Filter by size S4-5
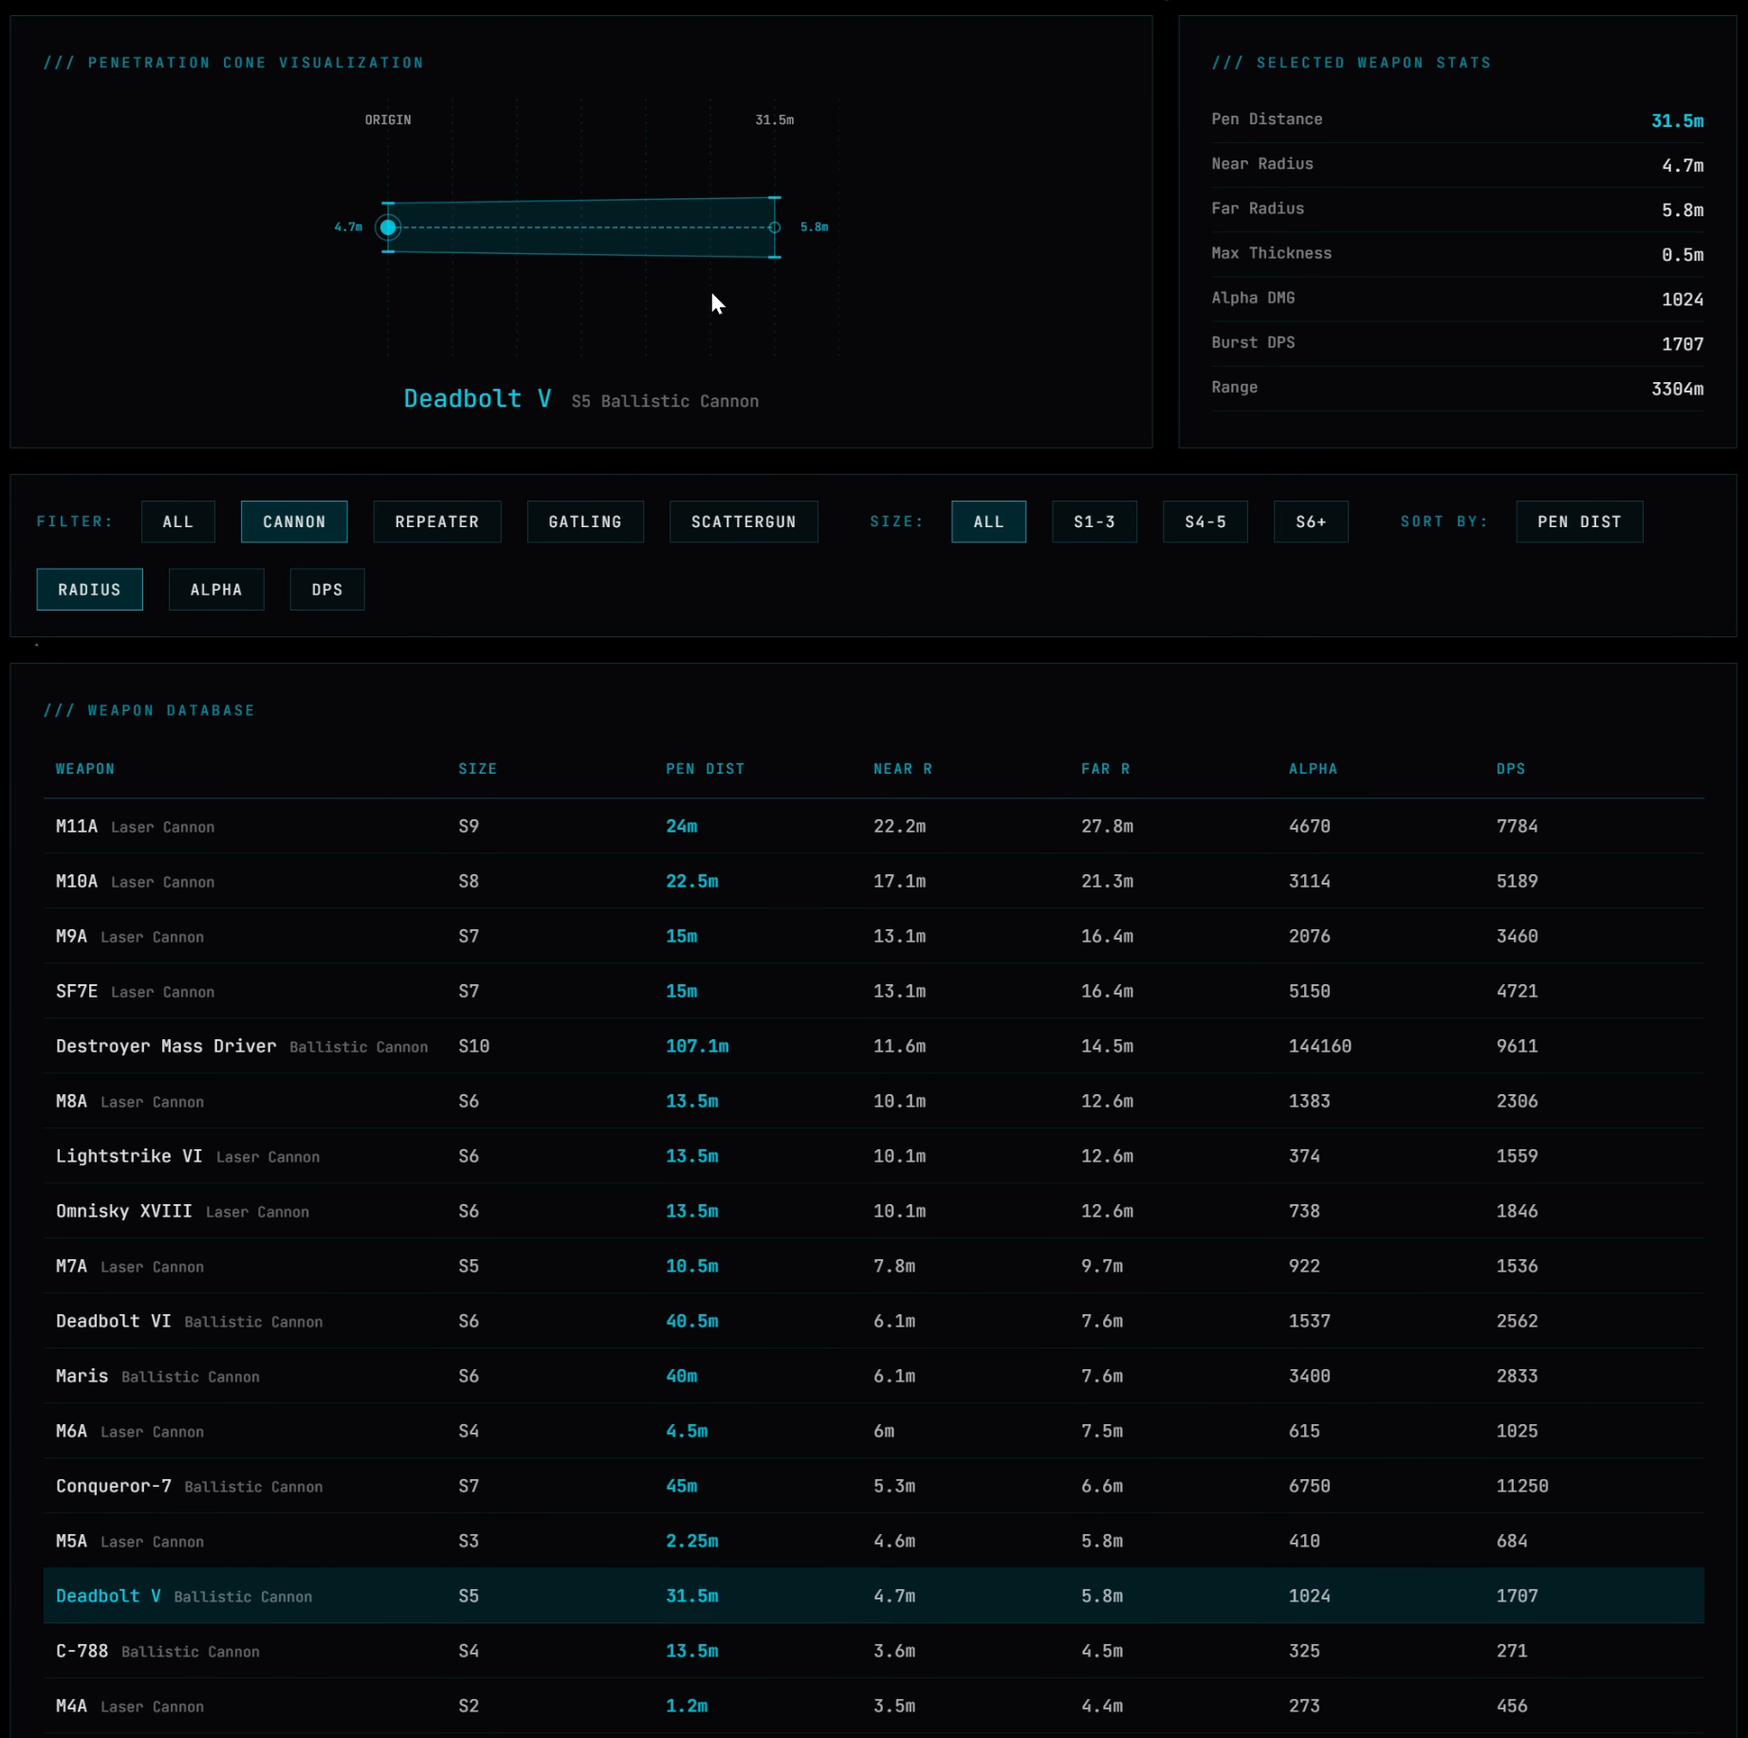Viewport: 1748px width, 1738px height. 1205,521
